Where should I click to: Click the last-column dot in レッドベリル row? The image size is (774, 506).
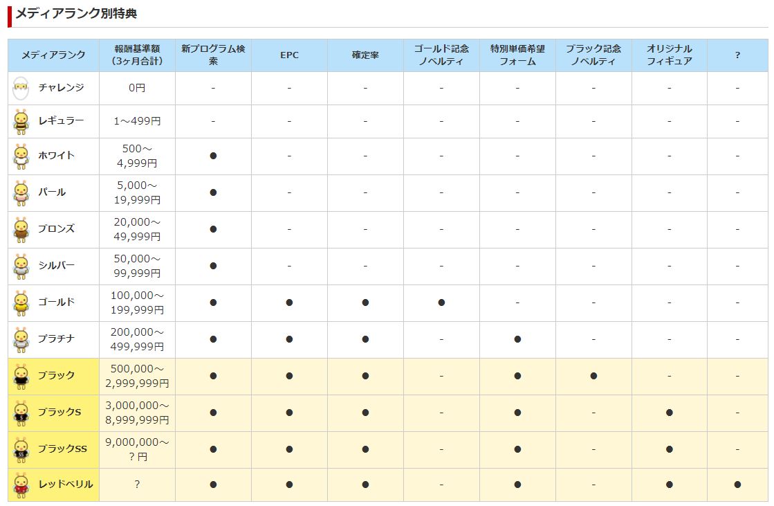click(737, 485)
